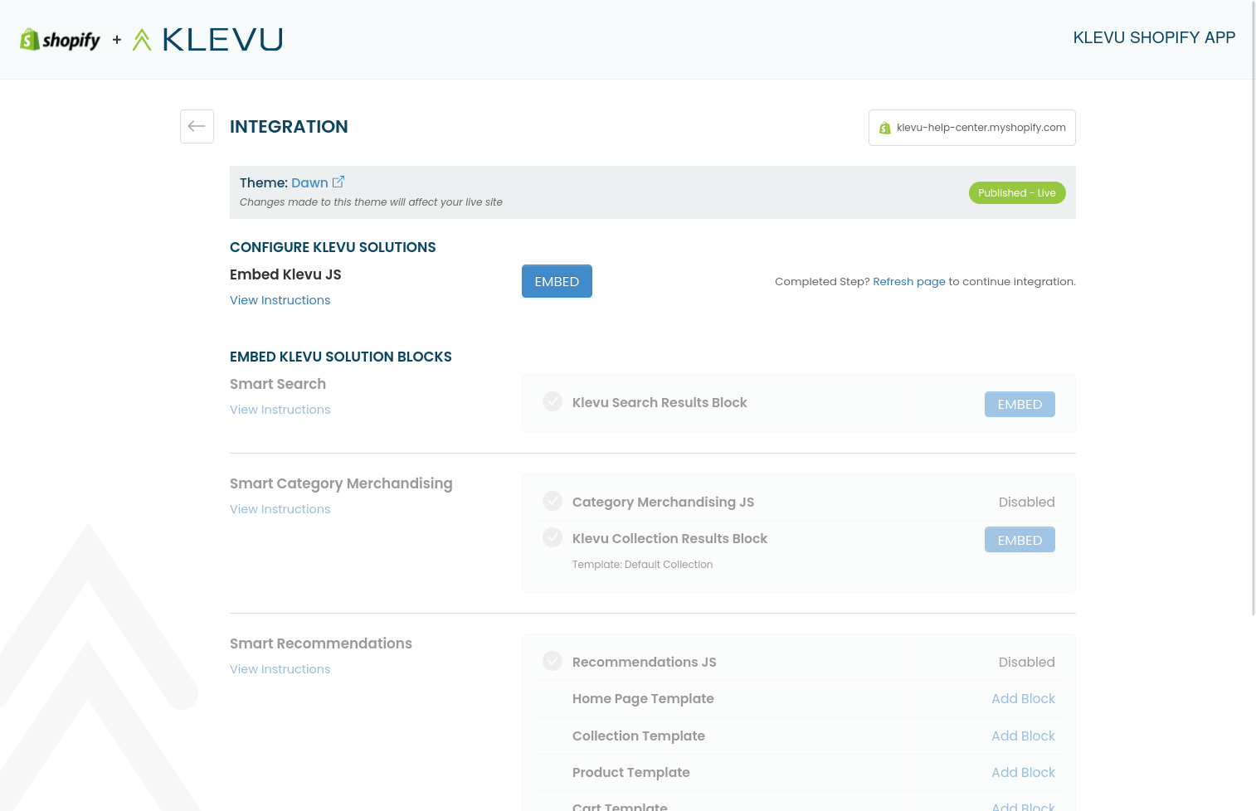Viewport: 1256px width, 811px height.
Task: Click the Category Merchandising JS check icon
Action: click(553, 502)
